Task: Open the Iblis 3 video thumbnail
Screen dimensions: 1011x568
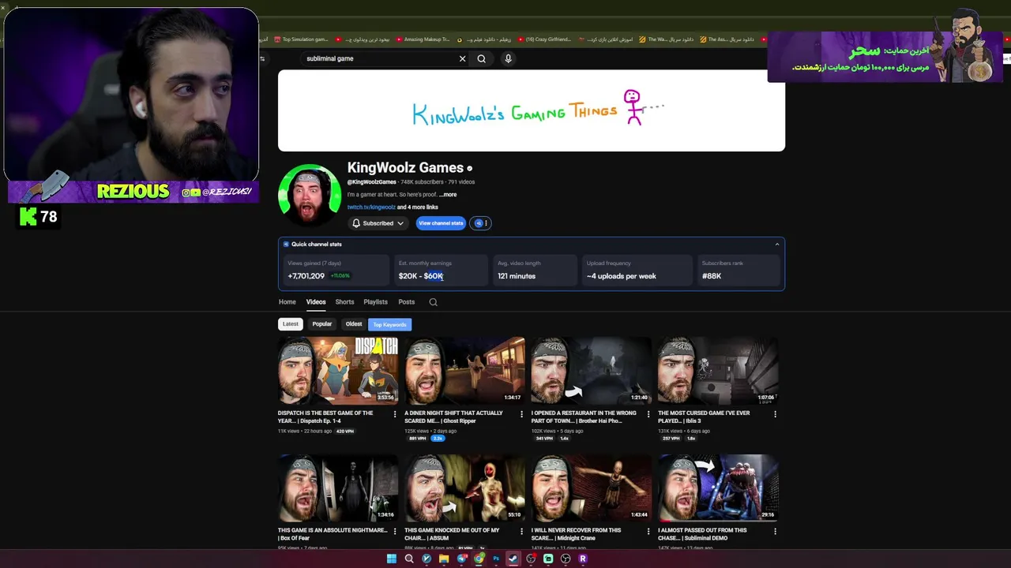Action: pyautogui.click(x=718, y=371)
